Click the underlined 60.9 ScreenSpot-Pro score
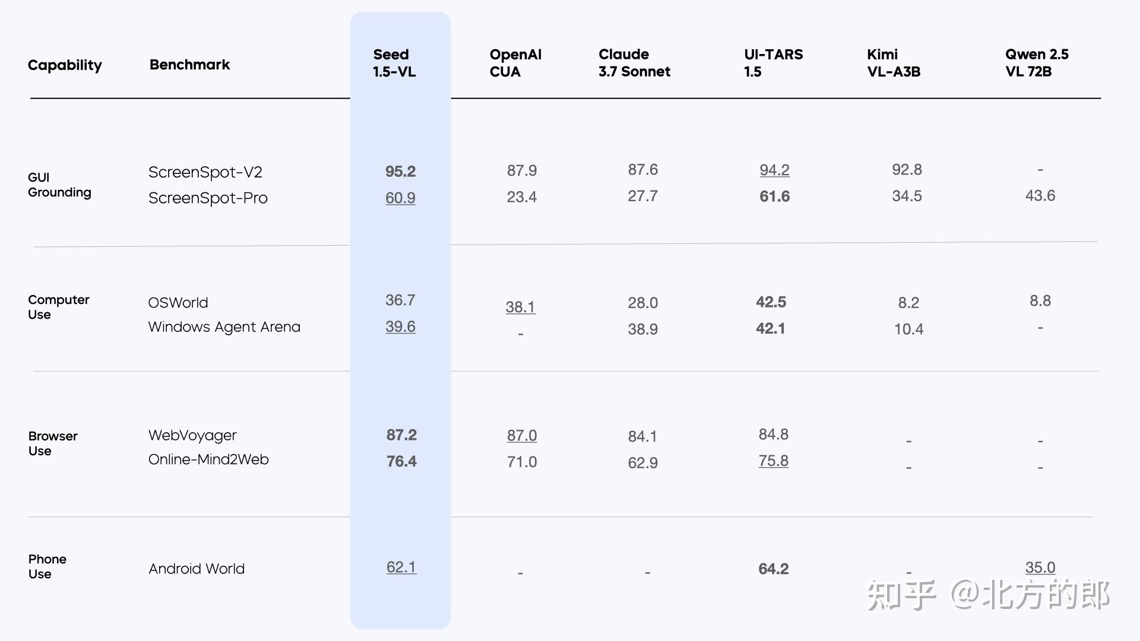 coord(400,198)
